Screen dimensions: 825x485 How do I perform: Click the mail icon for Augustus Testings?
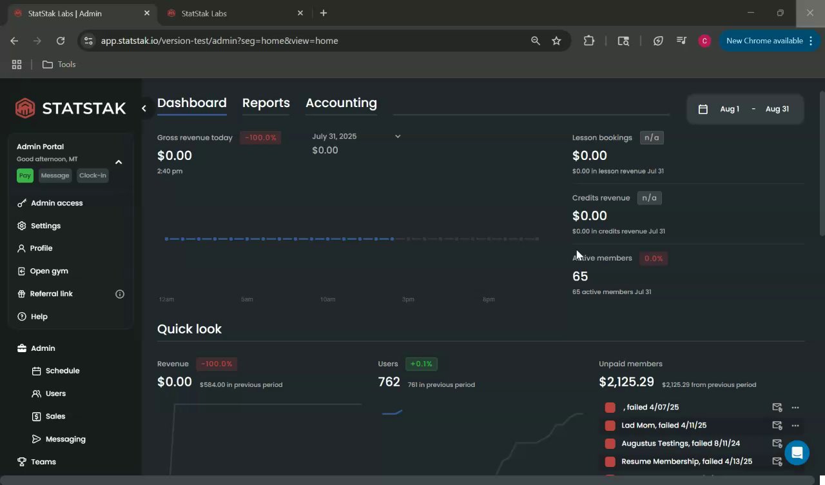pos(777,444)
